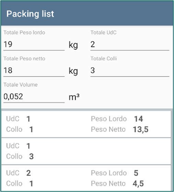Select the Totale Colli field
Viewport: 174px width, 192px height.
click(x=130, y=71)
